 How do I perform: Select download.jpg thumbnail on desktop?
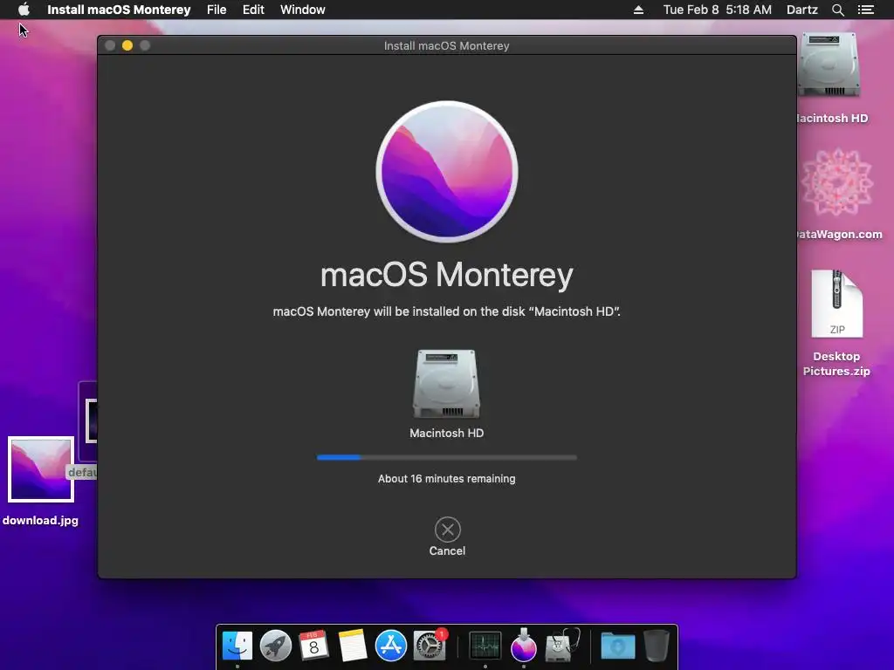point(41,468)
